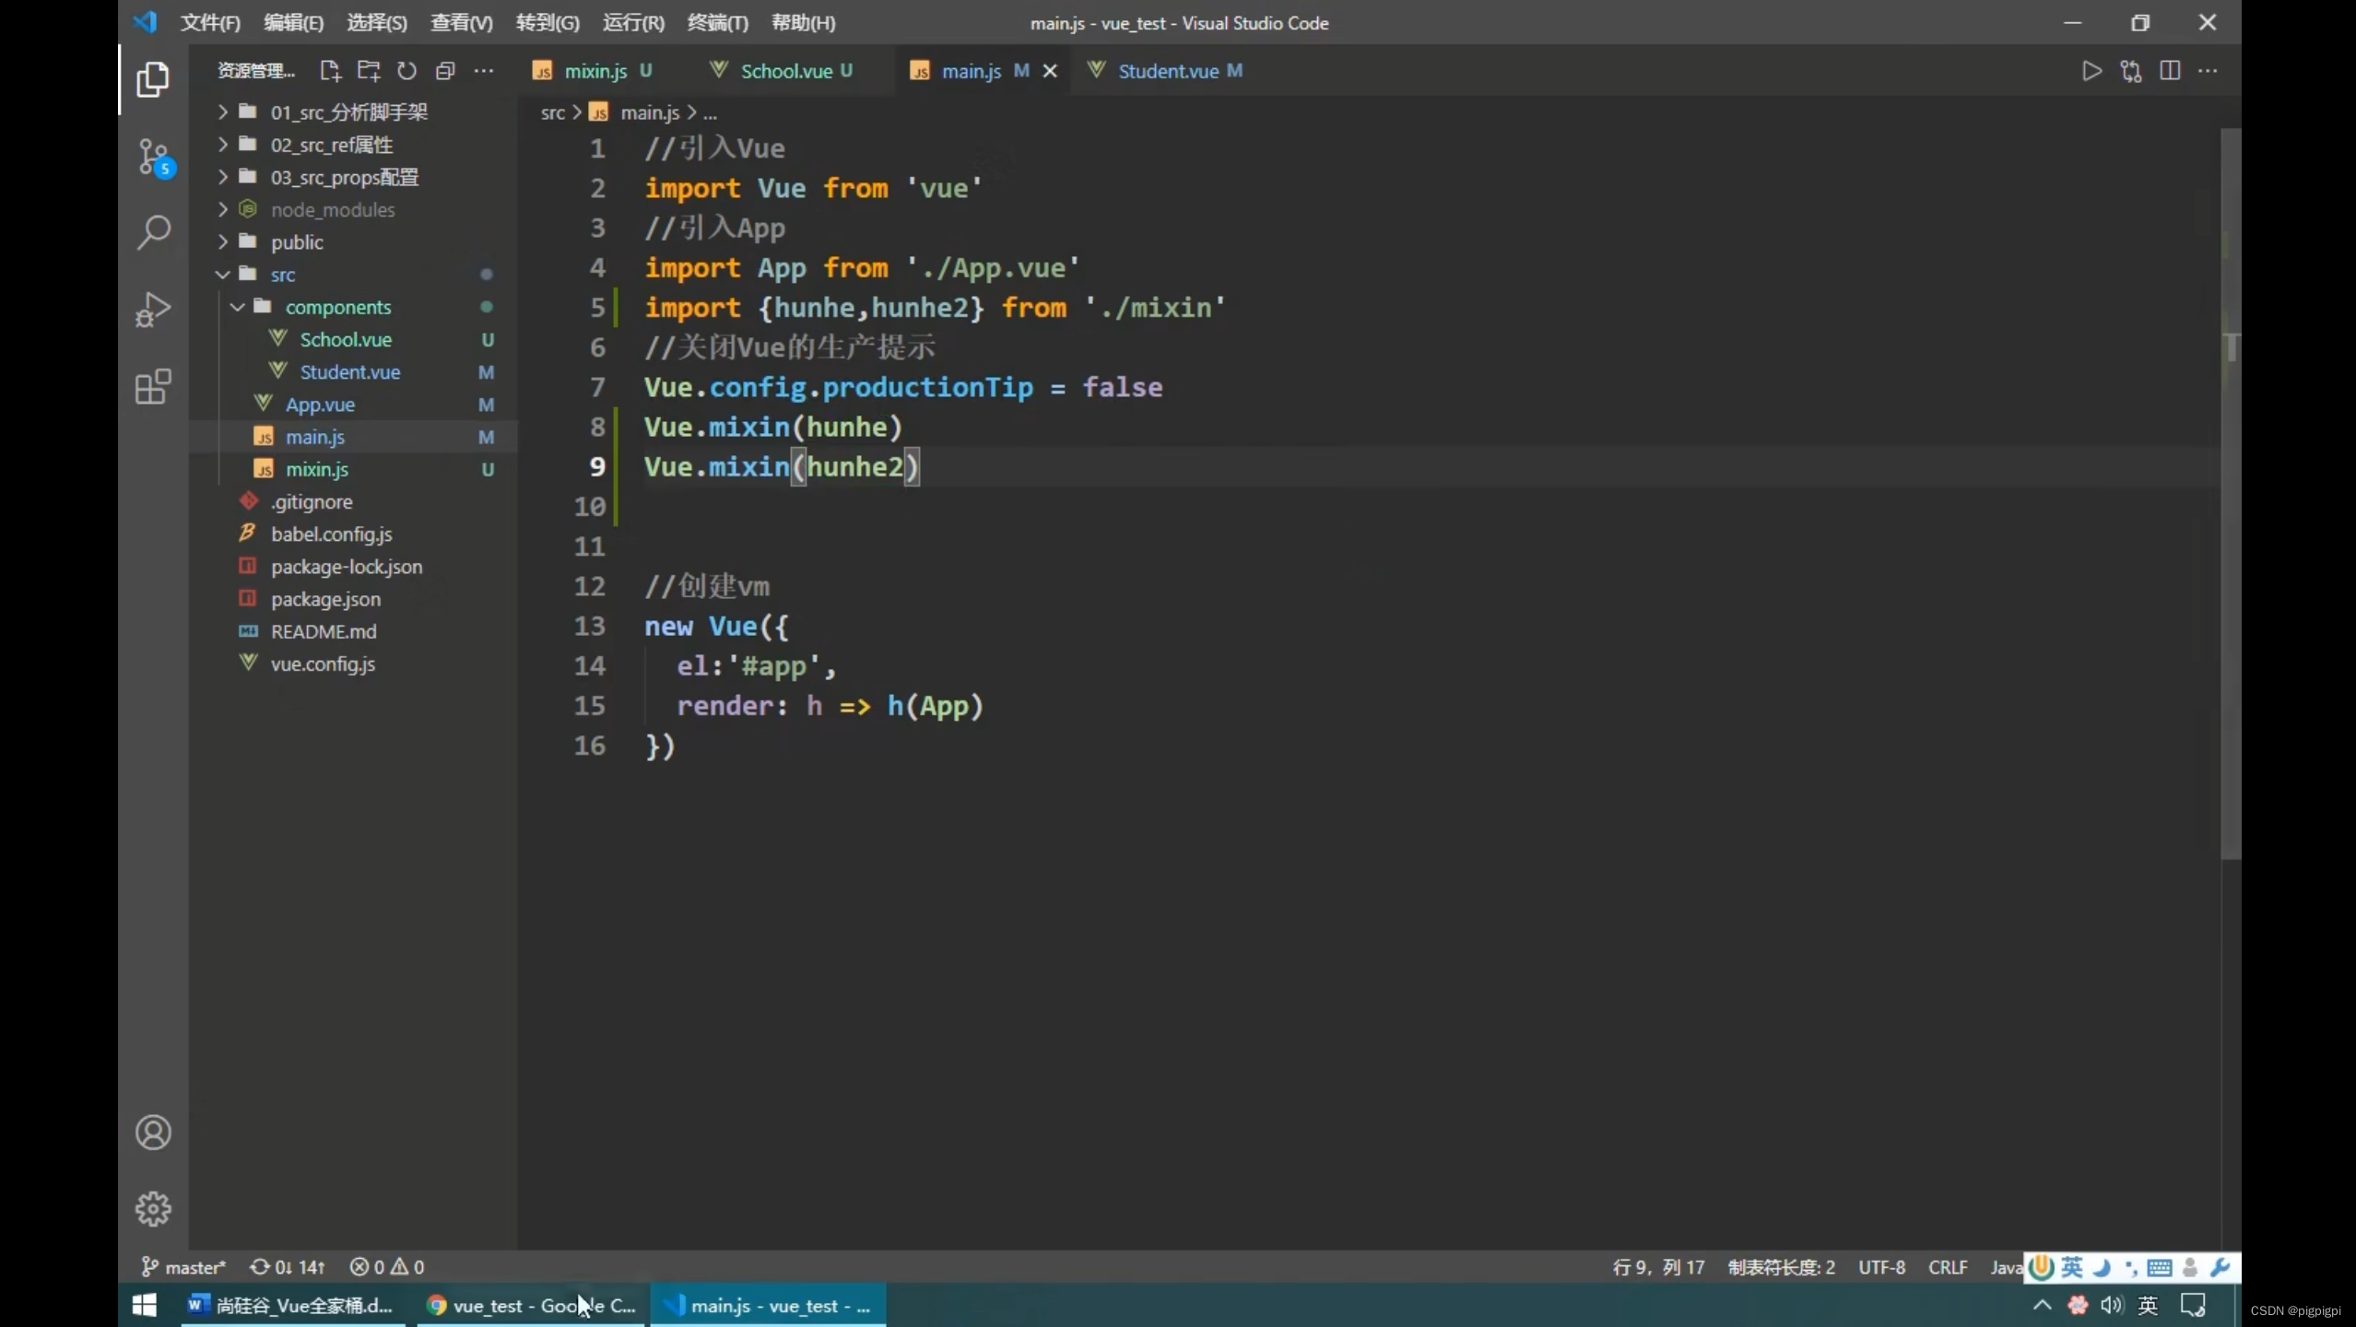The height and width of the screenshot is (1327, 2356).
Task: Show hidden system tray icons
Action: 2043,1305
